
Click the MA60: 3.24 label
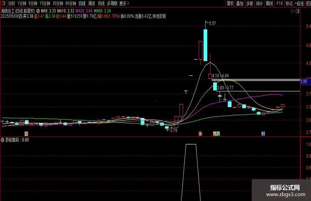click(x=102, y=11)
